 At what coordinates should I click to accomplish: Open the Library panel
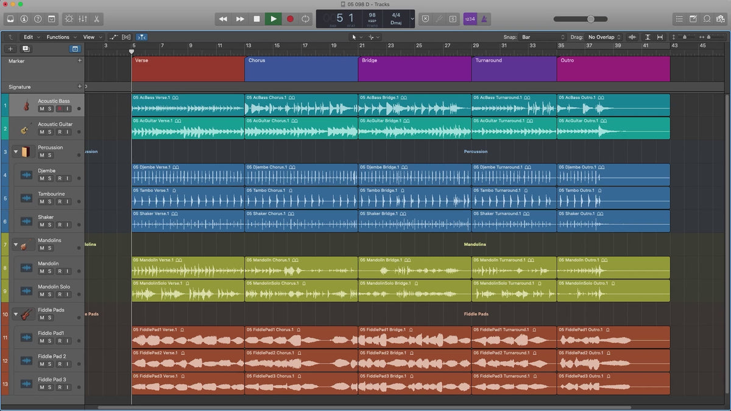pyautogui.click(x=10, y=19)
